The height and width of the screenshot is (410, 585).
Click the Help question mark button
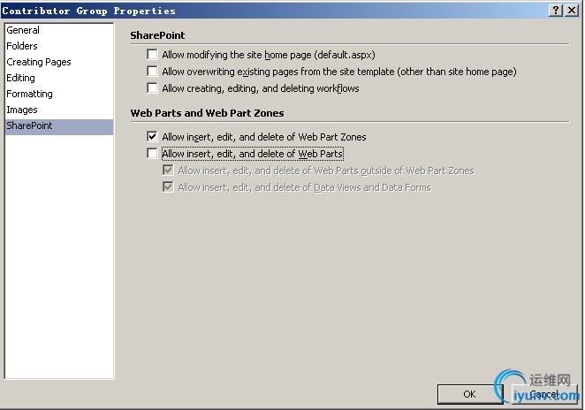(556, 11)
